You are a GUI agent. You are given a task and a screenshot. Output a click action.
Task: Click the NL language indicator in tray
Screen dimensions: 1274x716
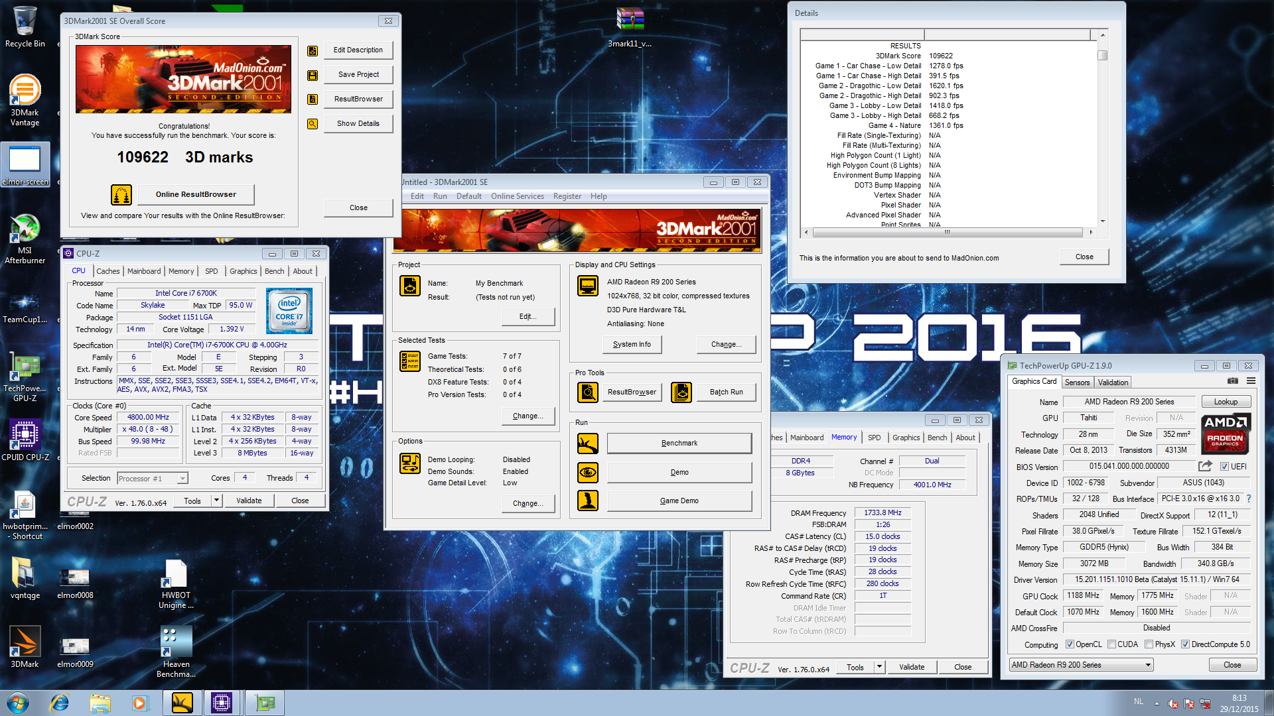coord(1139,701)
